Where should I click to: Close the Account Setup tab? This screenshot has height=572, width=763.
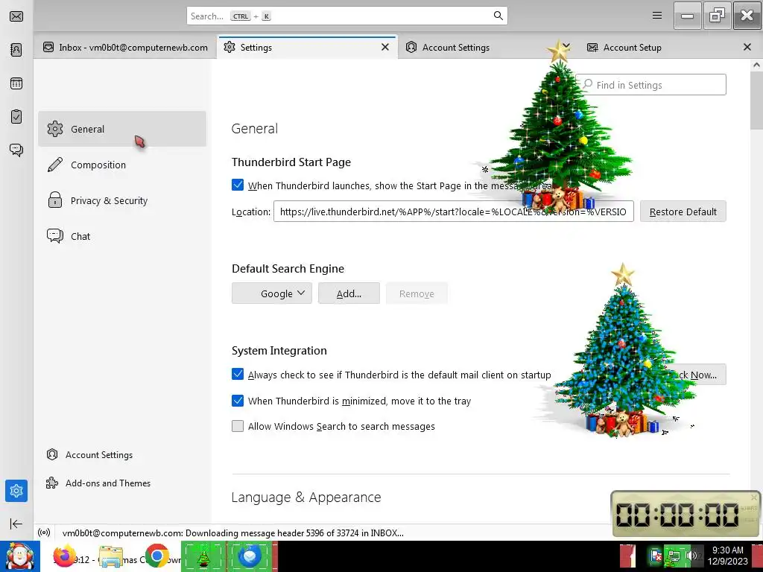tap(747, 47)
